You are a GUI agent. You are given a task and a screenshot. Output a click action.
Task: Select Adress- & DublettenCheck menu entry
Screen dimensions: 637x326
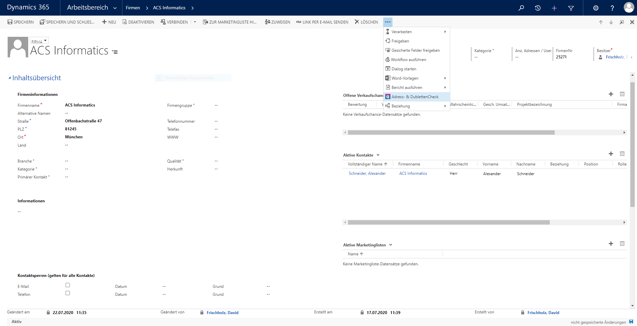[415, 97]
